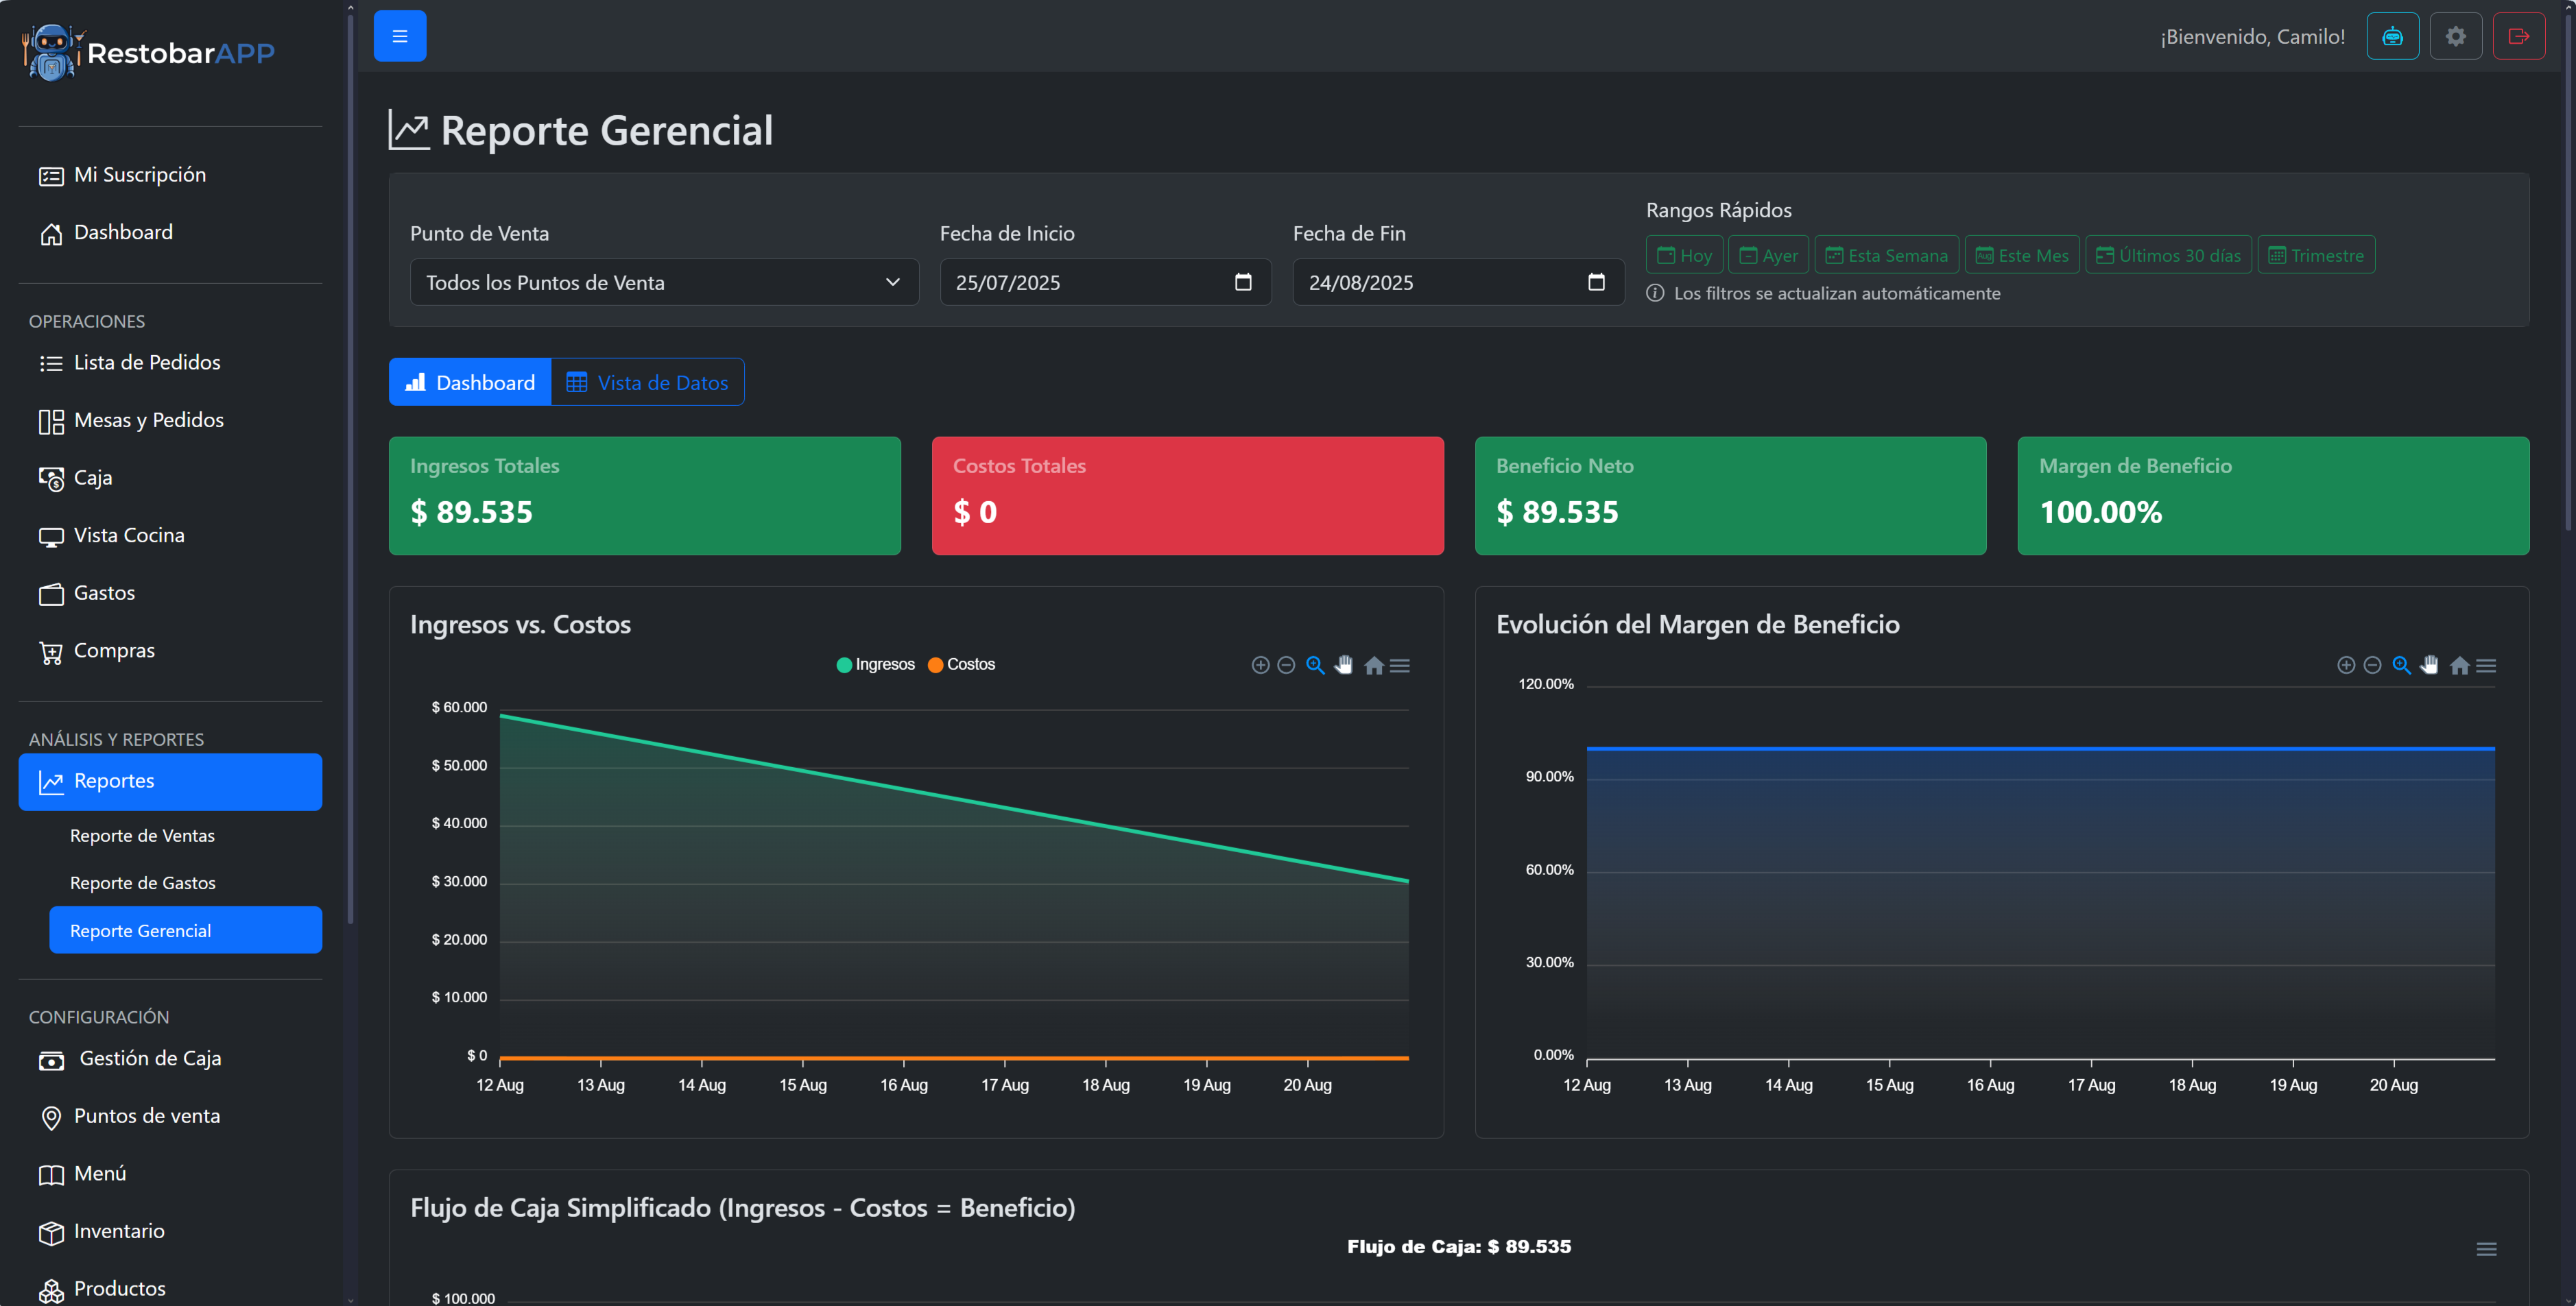The image size is (2576, 1306).
Task: Toggle selection zoom on the margin chart
Action: pos(2401,664)
